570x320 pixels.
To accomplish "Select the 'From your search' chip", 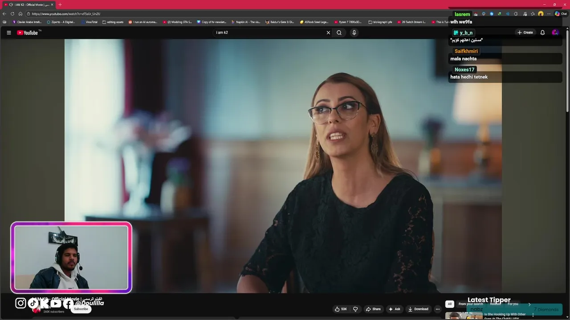I will point(471,304).
